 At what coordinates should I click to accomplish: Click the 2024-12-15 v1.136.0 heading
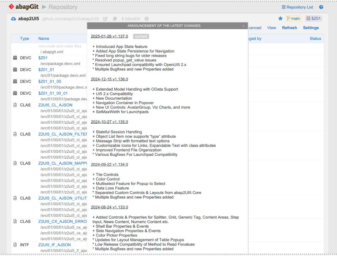pos(110,79)
